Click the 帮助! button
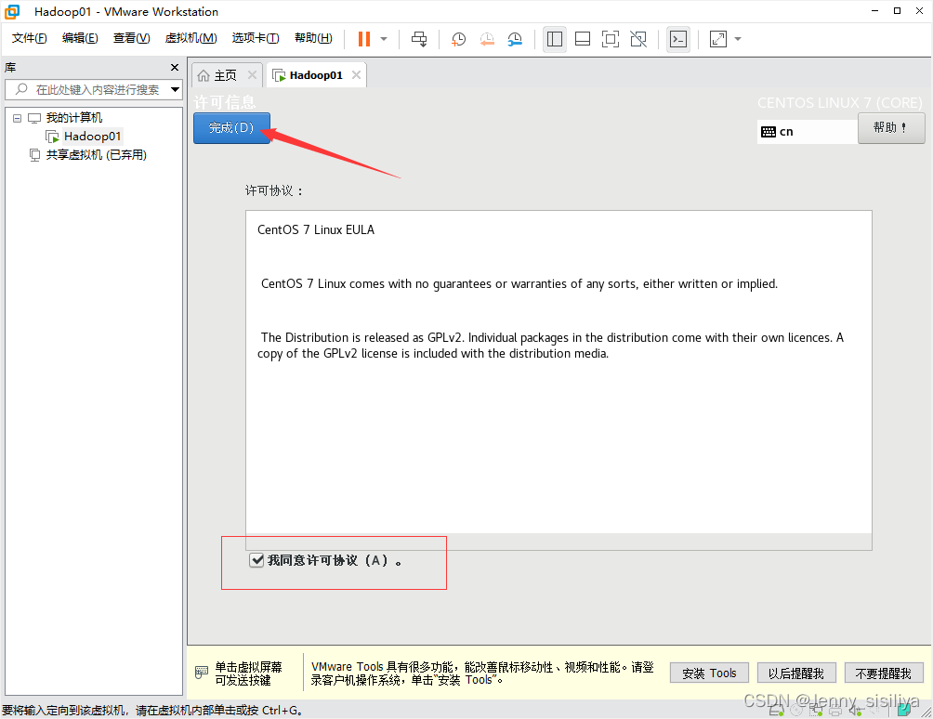Screen dimensions: 933x719 pos(891,128)
